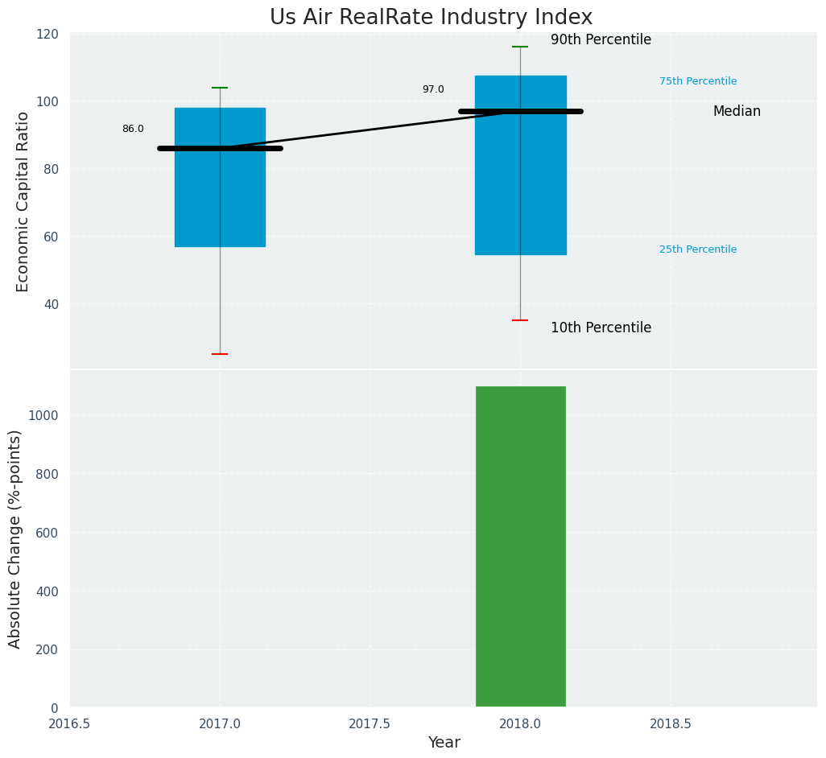Click the Absolute Change (%-points) axis label
Screen dimensions: 826x758
[15, 539]
